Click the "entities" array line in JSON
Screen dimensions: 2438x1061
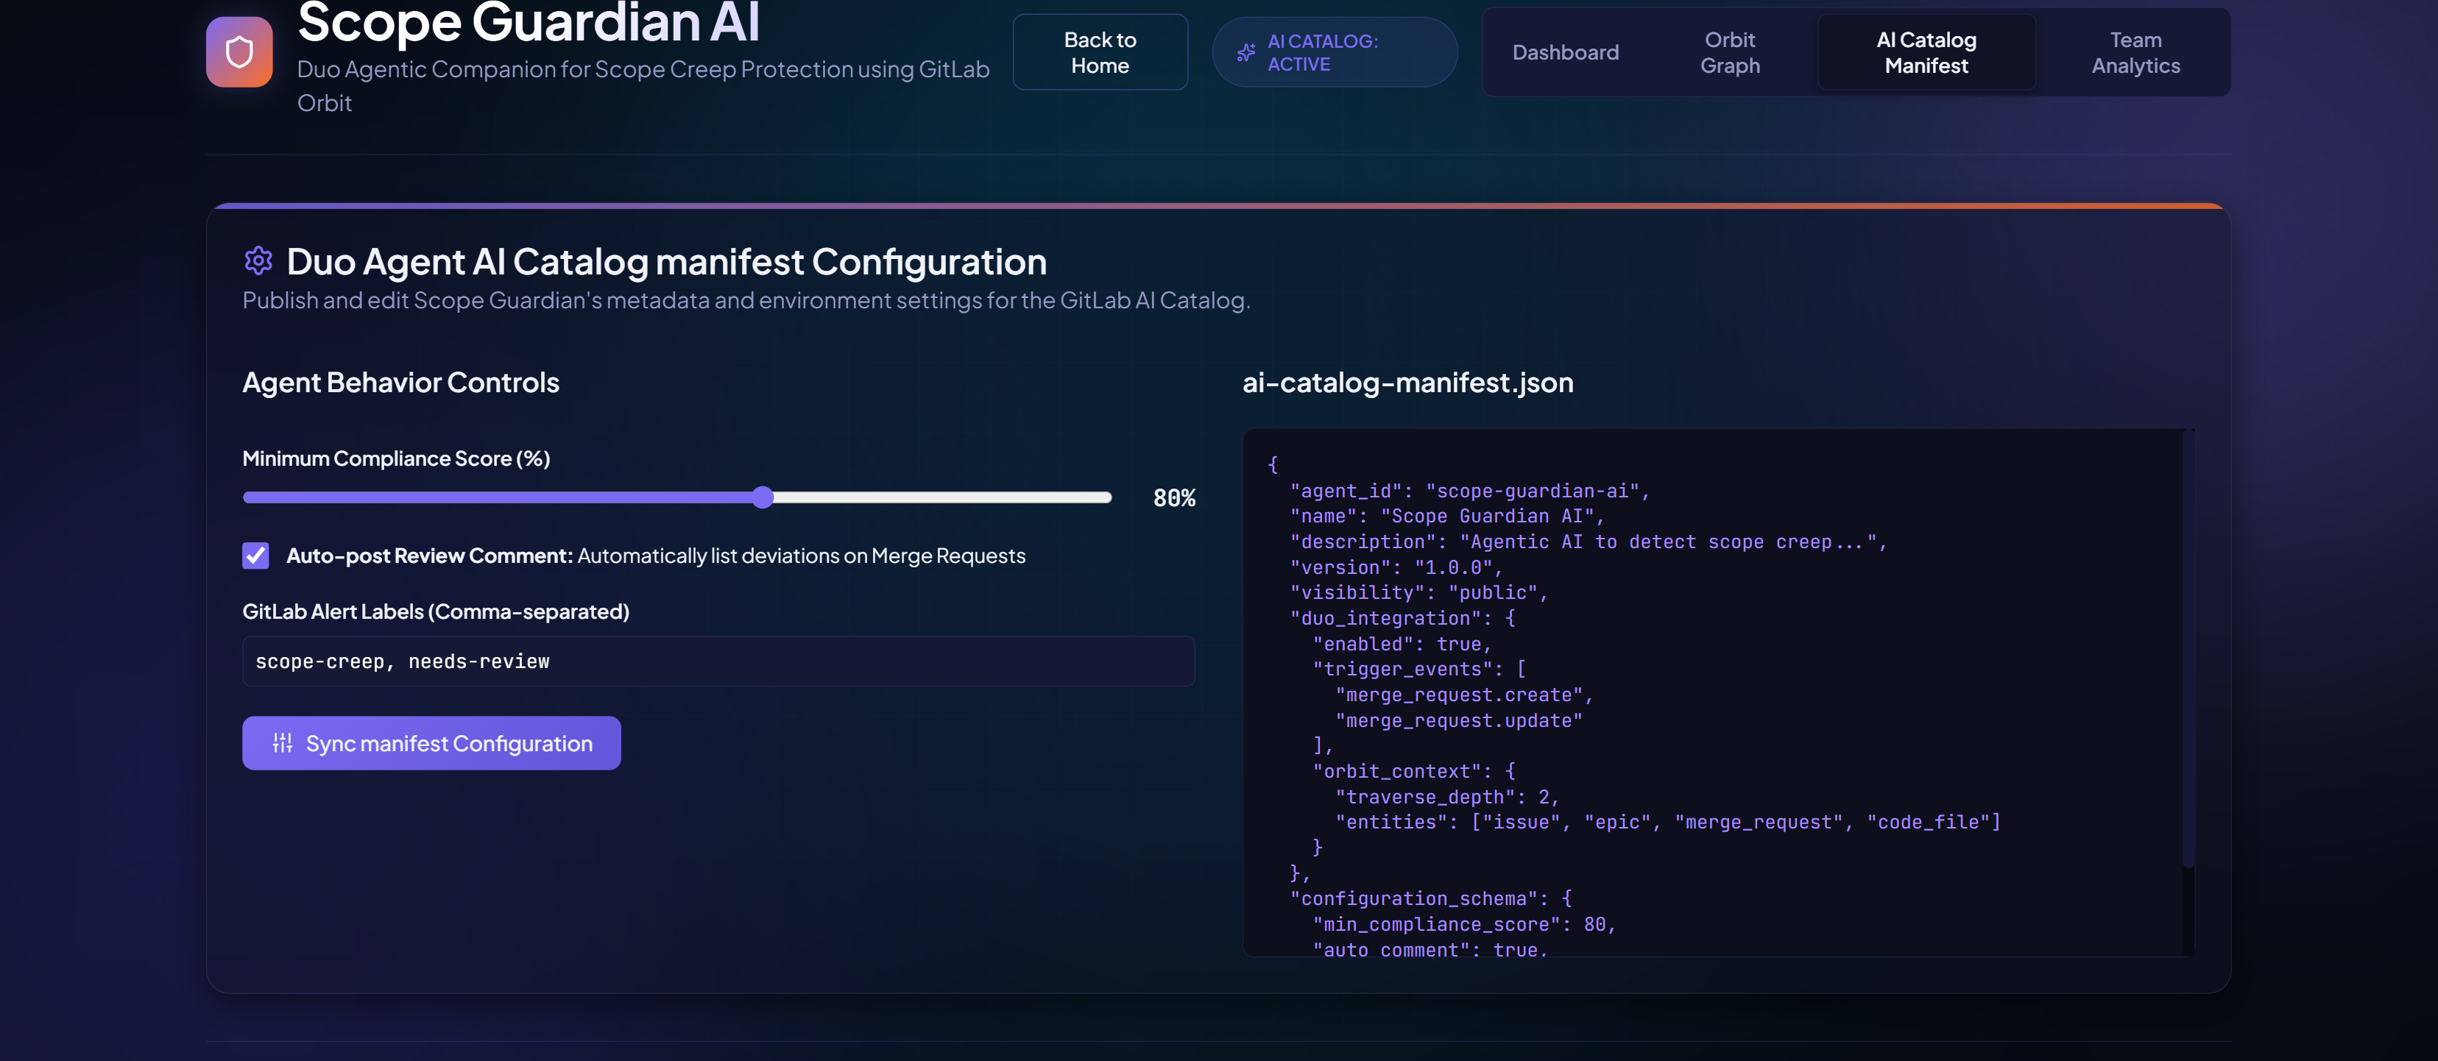[1667, 822]
